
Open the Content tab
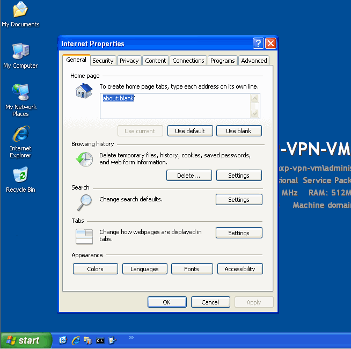(155, 61)
